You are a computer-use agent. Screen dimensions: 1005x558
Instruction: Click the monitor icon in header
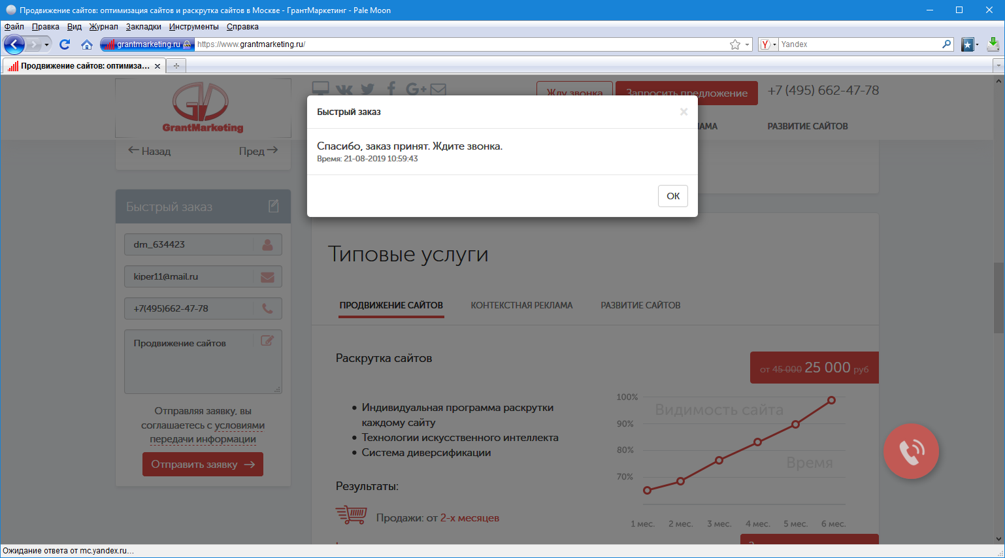tap(320, 89)
